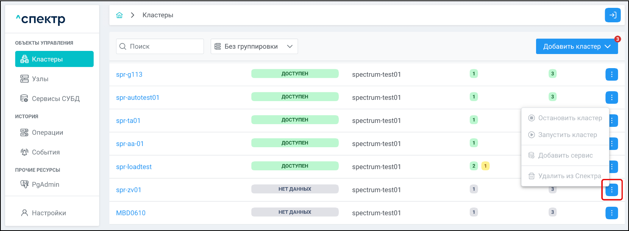This screenshot has height=231, width=629.
Task: Open Операции history page
Action: coord(47,133)
